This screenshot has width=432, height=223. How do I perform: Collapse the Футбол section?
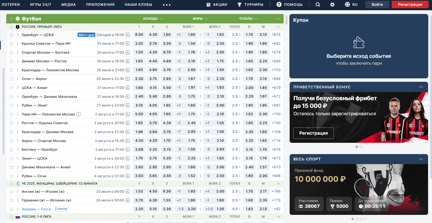[278, 19]
